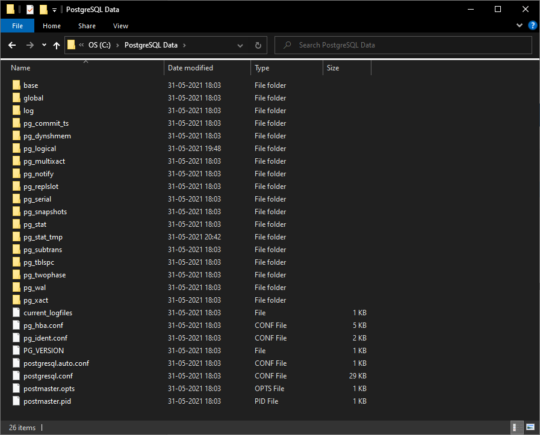This screenshot has width=540, height=435.
Task: Expand the ribbon with the chevron
Action: point(520,26)
